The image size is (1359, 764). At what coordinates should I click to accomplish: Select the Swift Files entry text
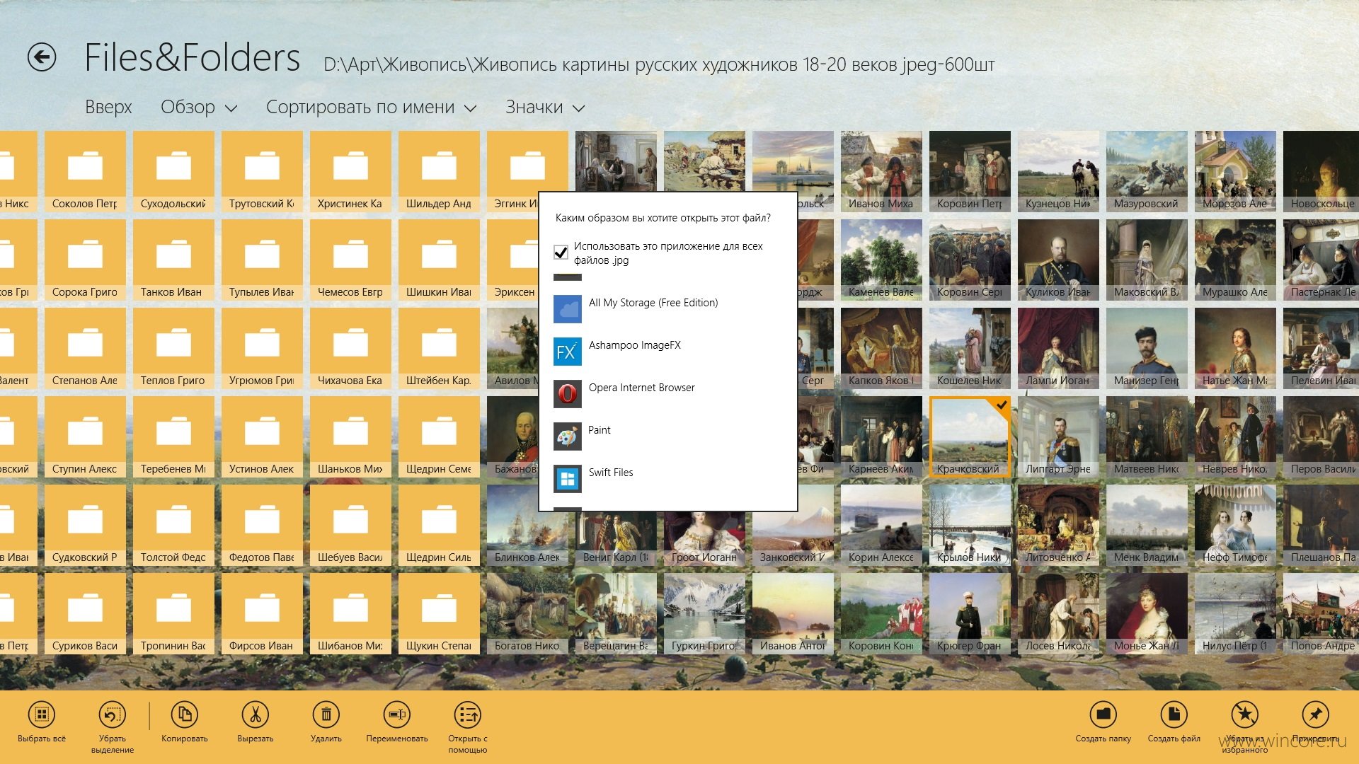coord(611,473)
